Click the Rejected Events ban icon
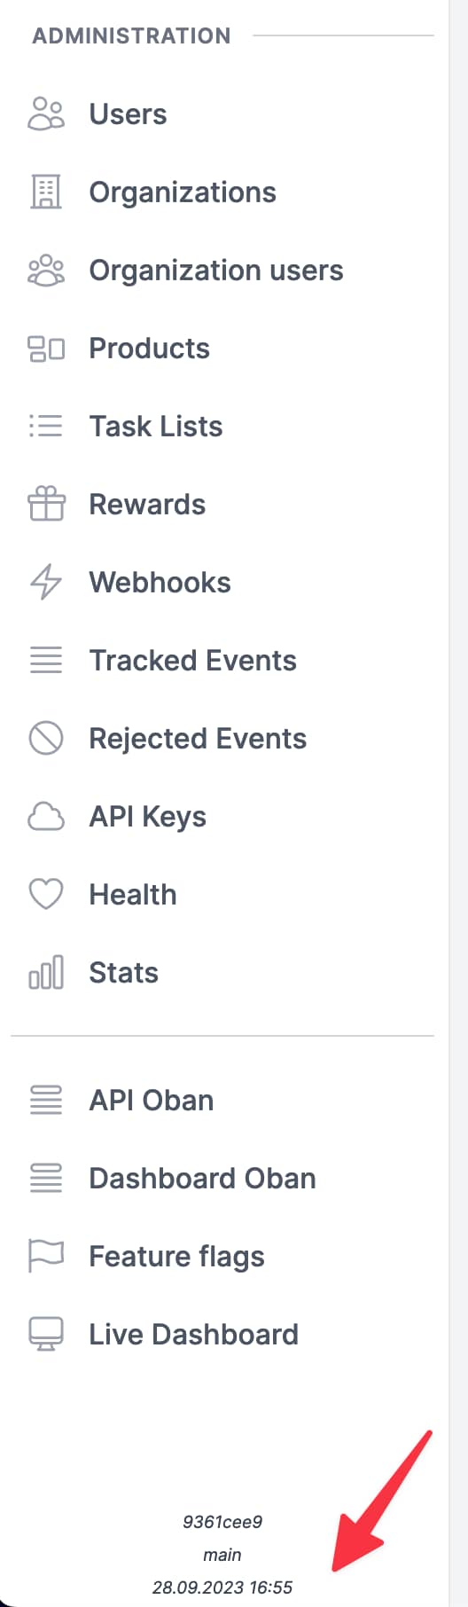 [46, 739]
